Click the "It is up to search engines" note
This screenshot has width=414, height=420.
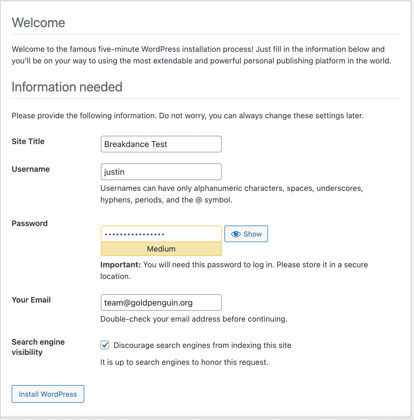pos(184,362)
